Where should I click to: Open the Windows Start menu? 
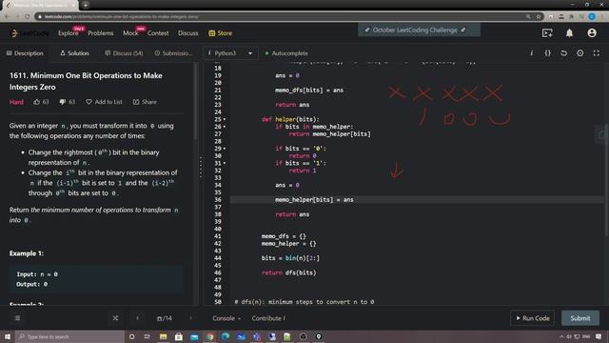click(8, 336)
